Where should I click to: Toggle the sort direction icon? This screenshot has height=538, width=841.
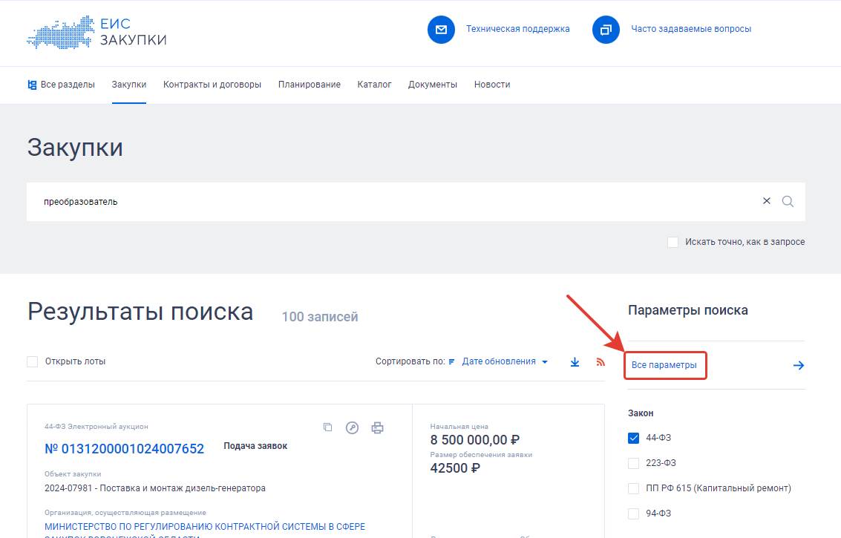coord(451,361)
